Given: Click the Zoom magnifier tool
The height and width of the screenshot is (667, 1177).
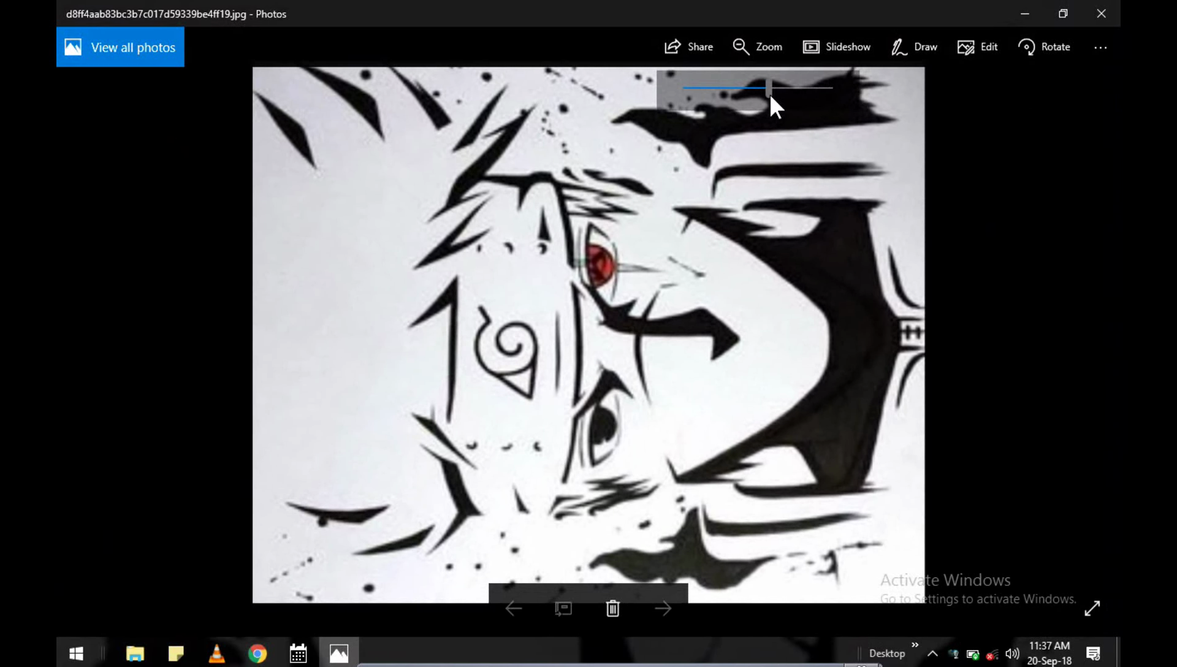Looking at the screenshot, I should 757,47.
